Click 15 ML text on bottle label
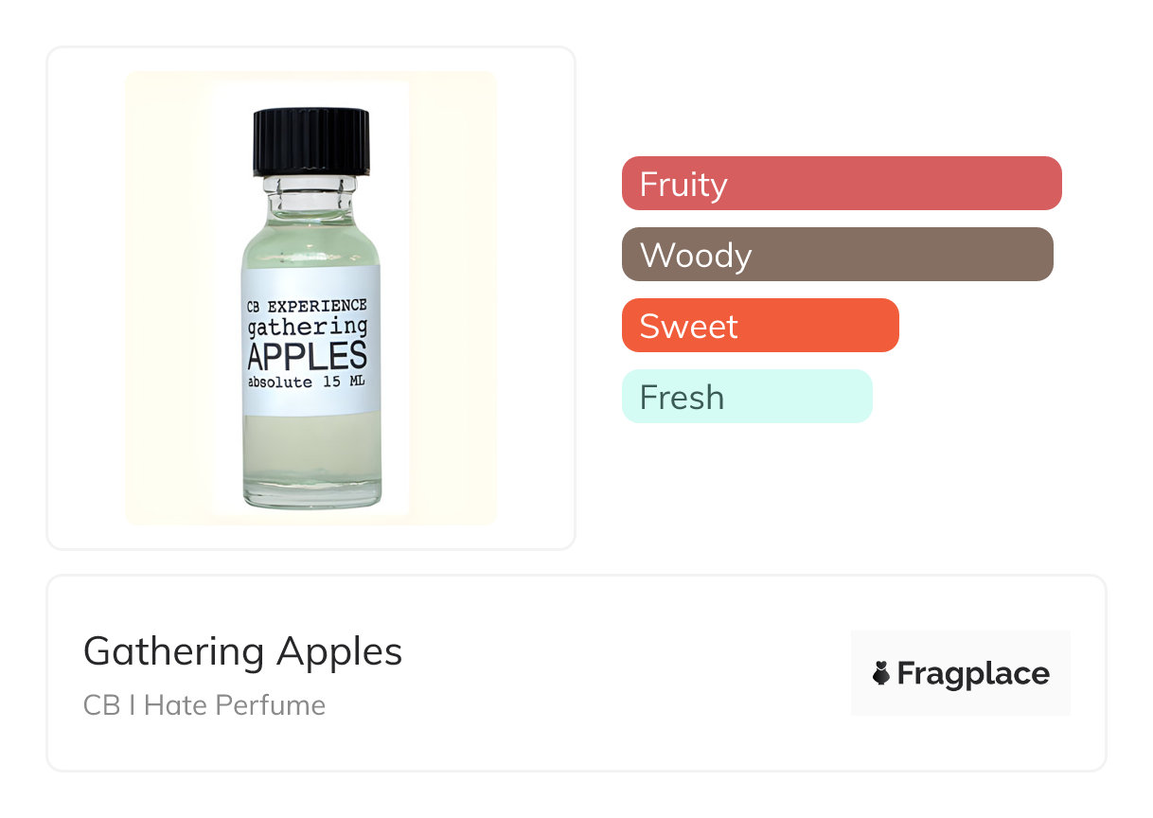 pos(346,382)
